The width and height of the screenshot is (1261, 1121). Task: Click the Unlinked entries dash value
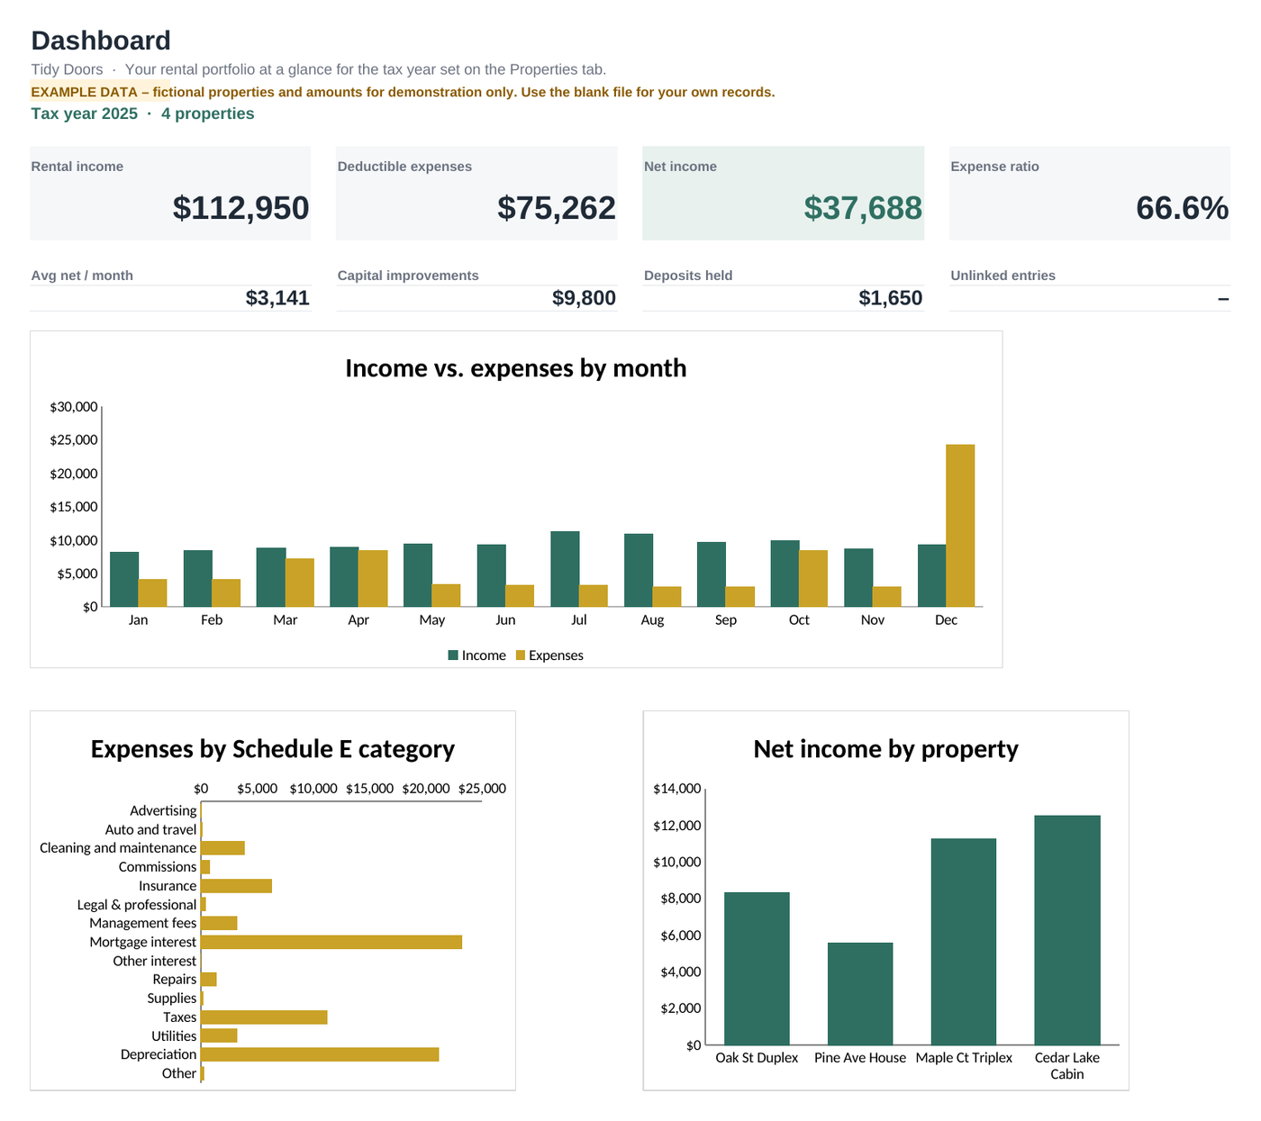pyautogui.click(x=1223, y=298)
